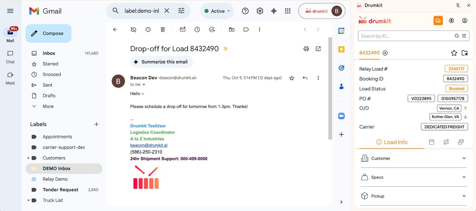Open the dollar quote icon in Drumkit
This screenshot has height=211, width=476.
tap(452, 21)
